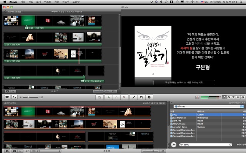Mark selection as favorite with solid star
Image resolution: width=246 pixels, height=153 pixels.
[x=108, y=97]
